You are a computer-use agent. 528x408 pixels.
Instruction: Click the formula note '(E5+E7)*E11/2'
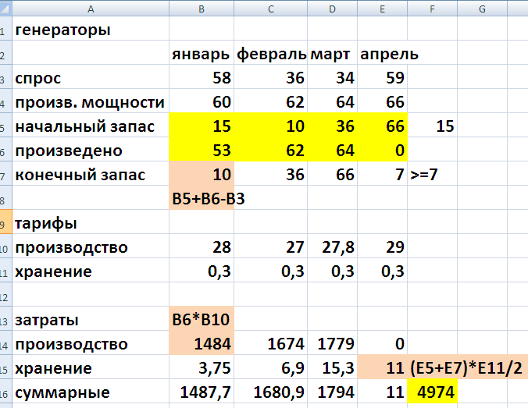click(x=466, y=368)
